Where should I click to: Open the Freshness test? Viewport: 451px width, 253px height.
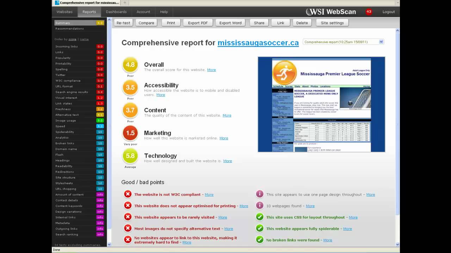point(79,109)
